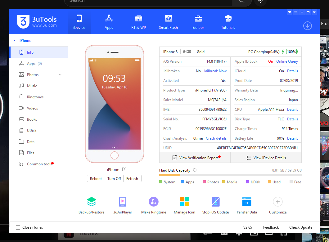Open the Manage Icon tool

[184, 202]
